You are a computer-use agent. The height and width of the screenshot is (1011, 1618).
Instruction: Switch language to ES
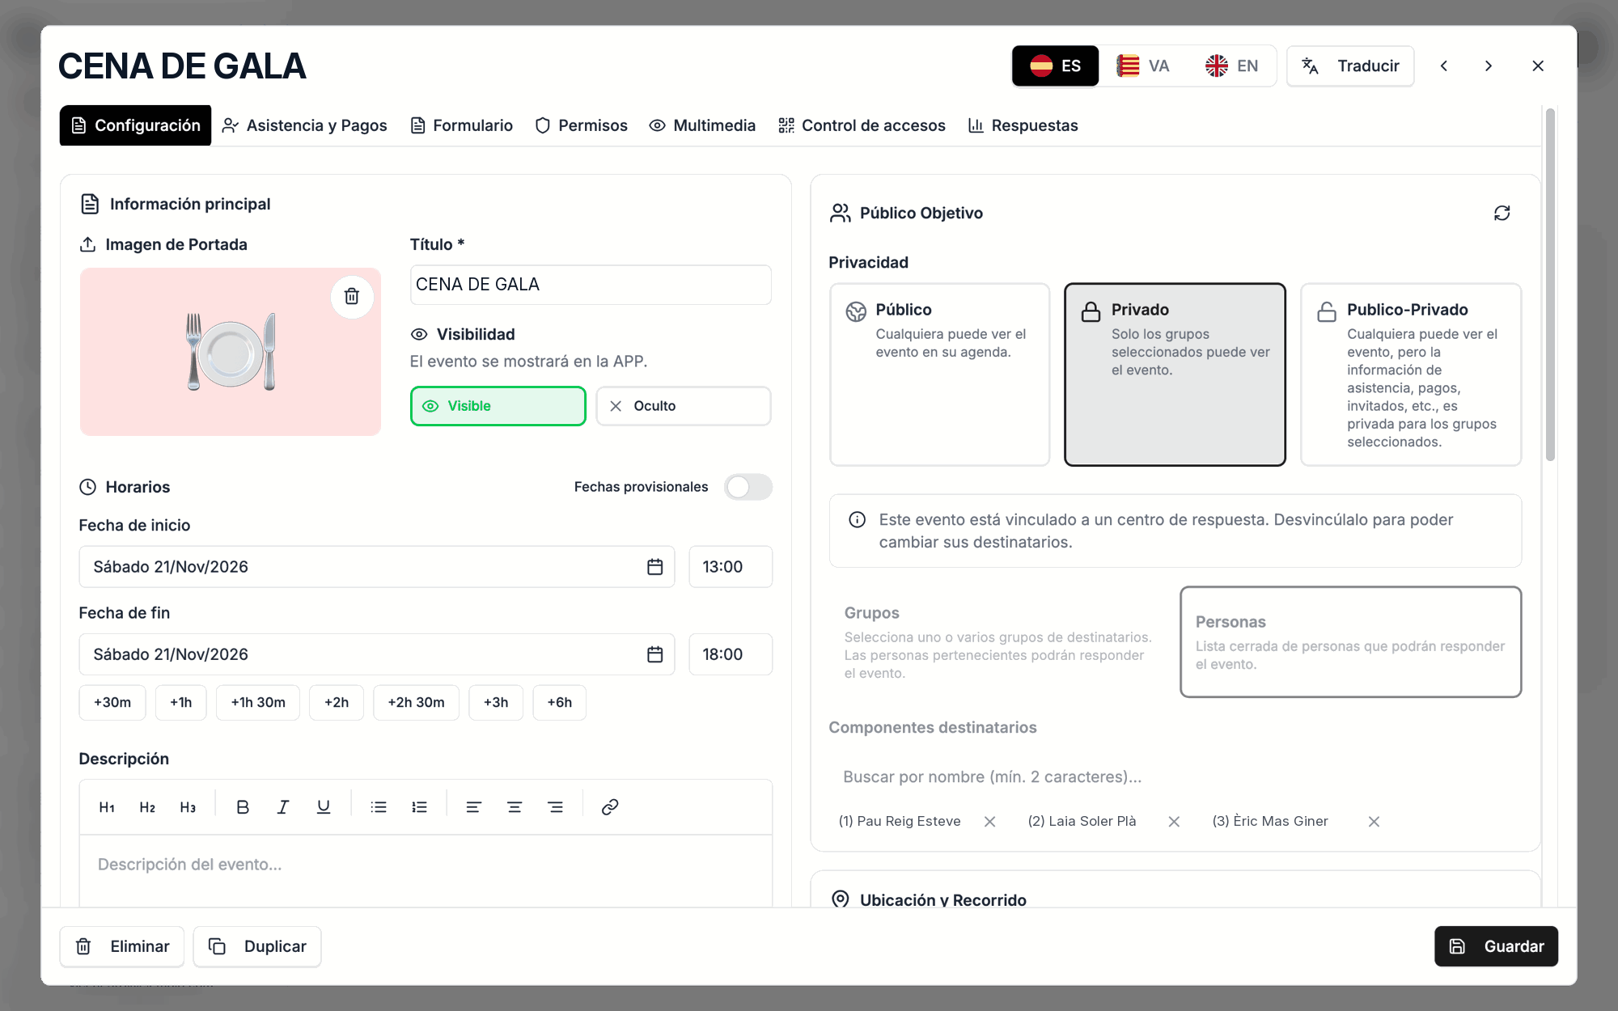tap(1055, 66)
